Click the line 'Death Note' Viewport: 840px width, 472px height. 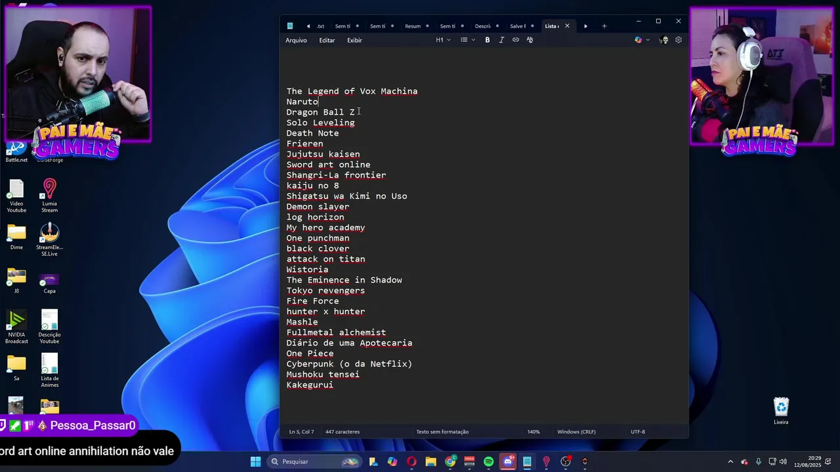(x=312, y=133)
